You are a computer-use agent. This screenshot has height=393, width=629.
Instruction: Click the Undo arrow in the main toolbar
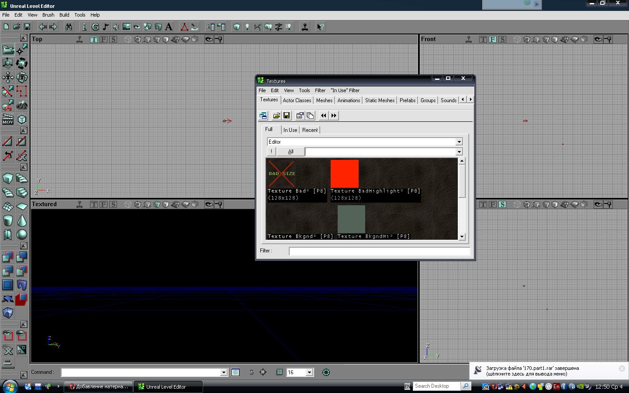coord(43,27)
